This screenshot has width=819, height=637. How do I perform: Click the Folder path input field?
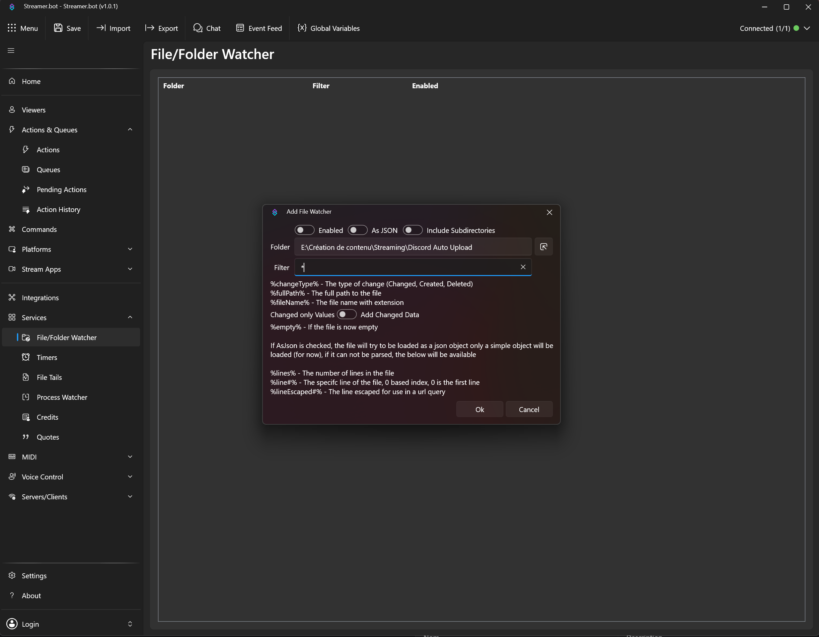(412, 247)
